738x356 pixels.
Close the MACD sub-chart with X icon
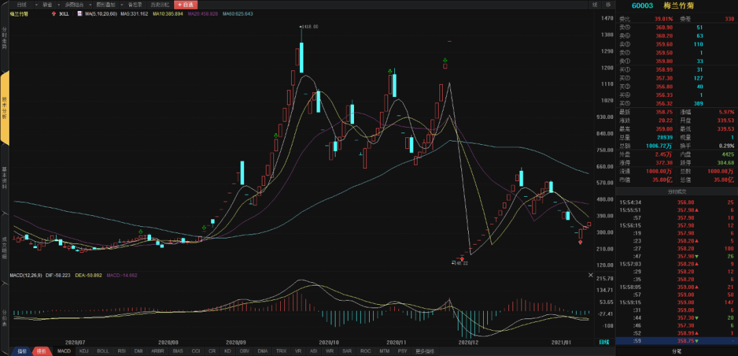(591, 275)
